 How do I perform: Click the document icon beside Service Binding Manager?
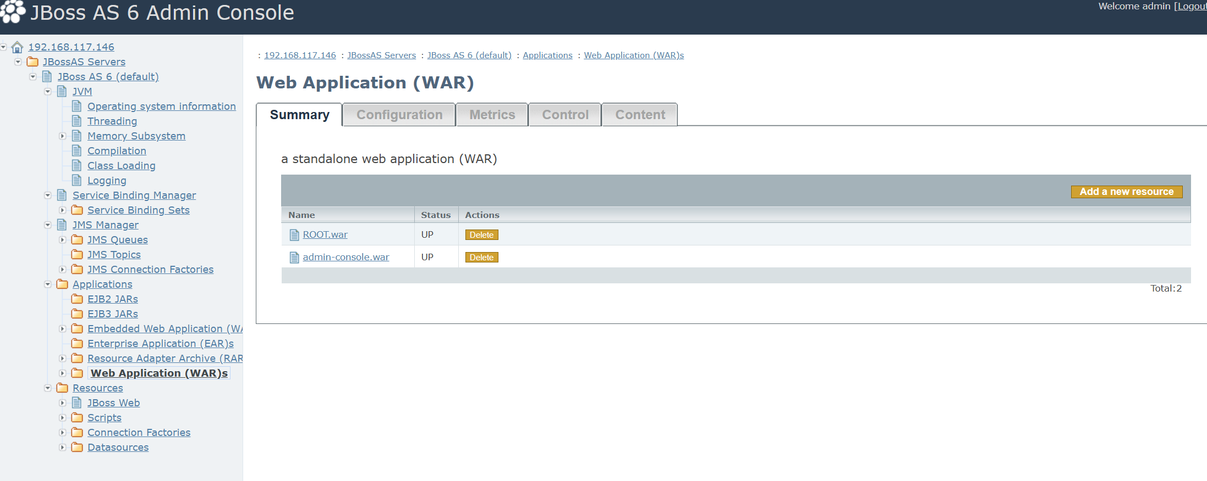(x=62, y=195)
